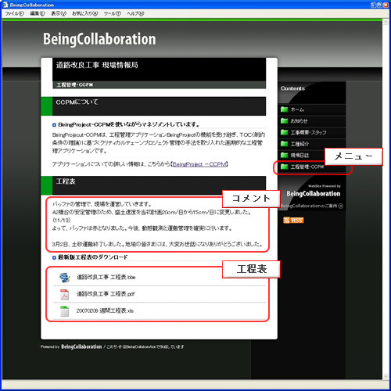Click the 道路改良工事 現場情報局 site title
Image resolution: width=391 pixels, height=391 pixels.
click(x=97, y=65)
